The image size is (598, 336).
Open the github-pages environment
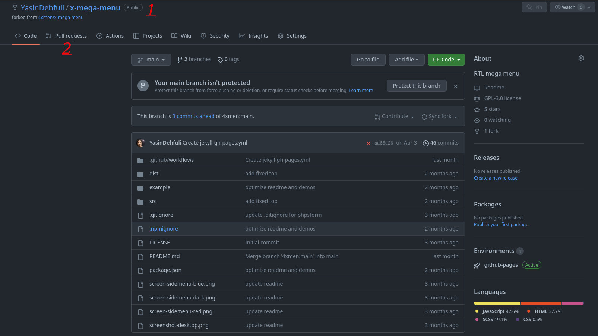click(x=501, y=265)
